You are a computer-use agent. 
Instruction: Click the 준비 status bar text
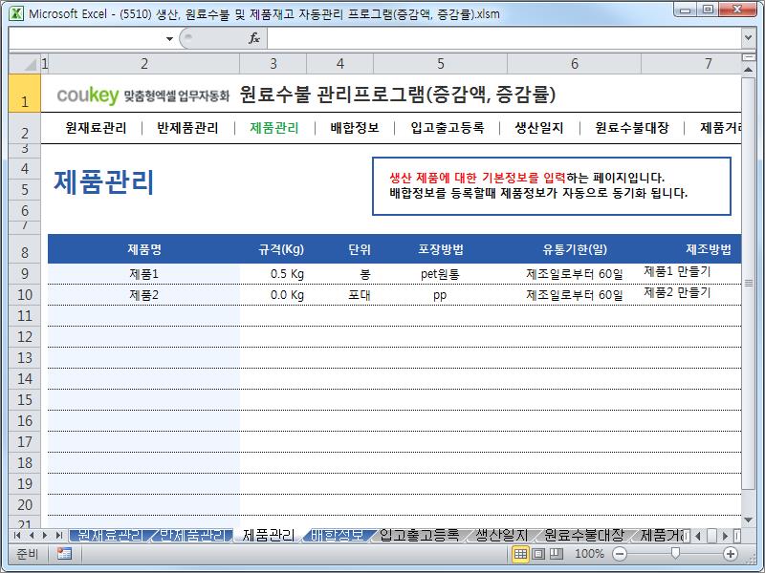coord(27,554)
